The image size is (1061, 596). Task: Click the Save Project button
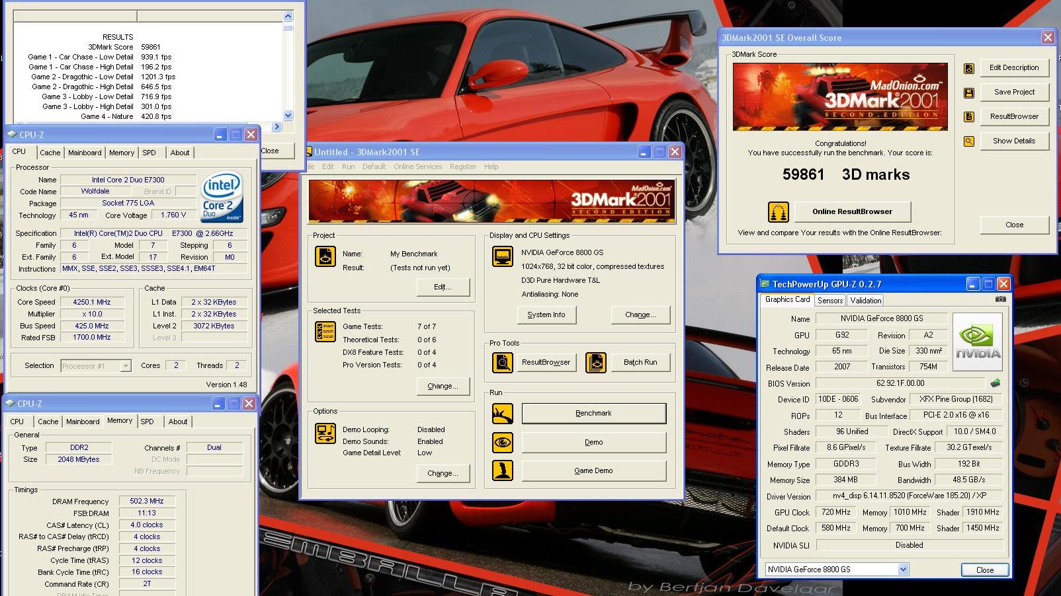pos(1014,93)
